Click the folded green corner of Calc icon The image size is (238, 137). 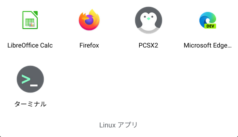pyautogui.click(x=35, y=13)
